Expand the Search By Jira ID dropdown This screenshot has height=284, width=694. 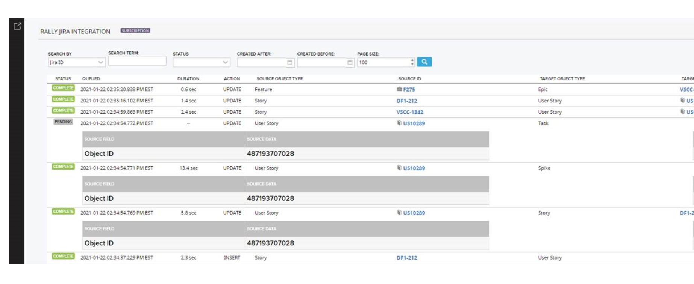pyautogui.click(x=76, y=62)
